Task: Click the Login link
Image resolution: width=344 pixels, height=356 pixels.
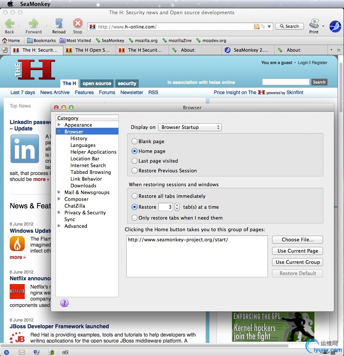Action: pyautogui.click(x=303, y=63)
